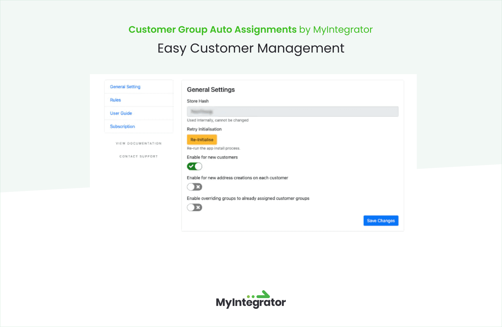Screen dimensions: 502x327
Task: Toggle Enable for new address creations switch
Action: (x=194, y=187)
